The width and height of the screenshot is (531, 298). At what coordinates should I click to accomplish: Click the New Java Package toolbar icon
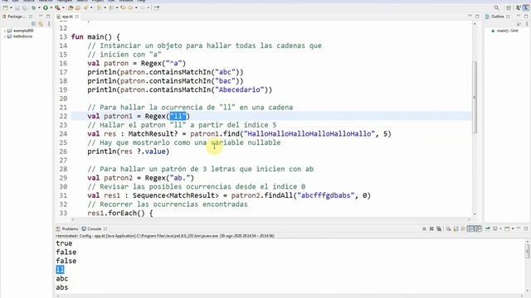coord(71,7)
